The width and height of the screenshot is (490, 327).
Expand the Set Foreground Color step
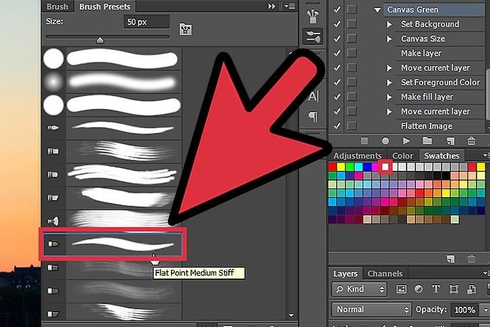coord(390,82)
